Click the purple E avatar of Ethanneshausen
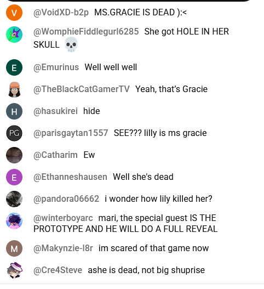This screenshot has height=289, width=264. click(14, 177)
